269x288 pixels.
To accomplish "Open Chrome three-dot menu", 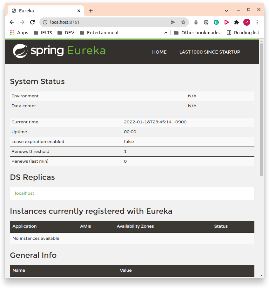I will [257, 22].
